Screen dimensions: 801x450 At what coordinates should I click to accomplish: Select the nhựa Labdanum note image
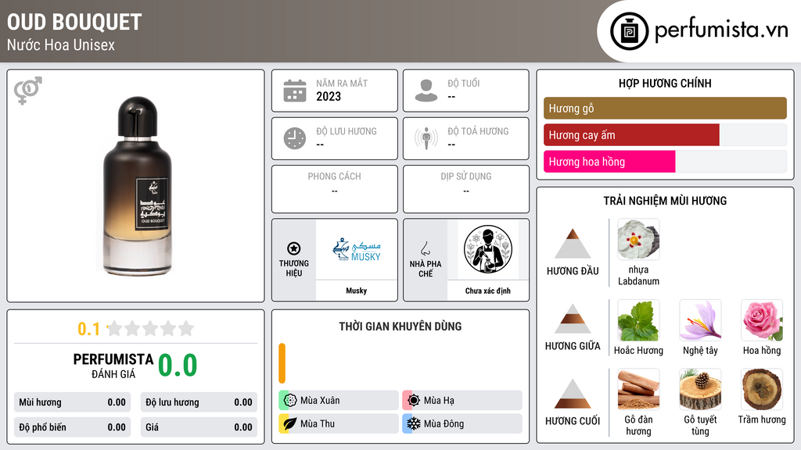pos(638,239)
